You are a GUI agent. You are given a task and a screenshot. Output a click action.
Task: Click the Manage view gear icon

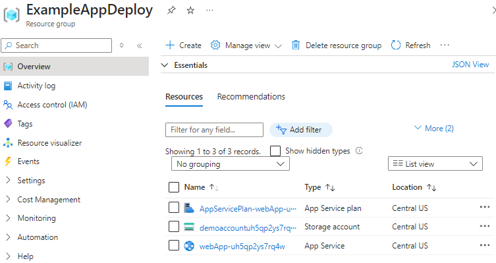pyautogui.click(x=215, y=45)
